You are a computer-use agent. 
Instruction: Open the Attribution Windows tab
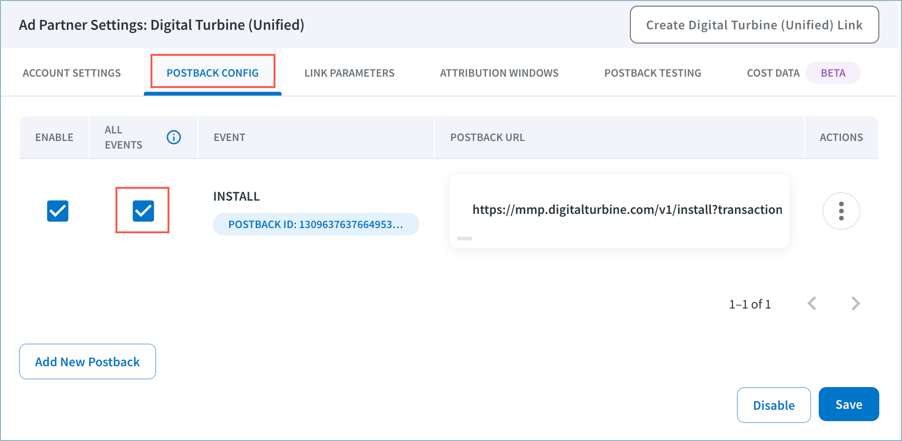point(499,73)
